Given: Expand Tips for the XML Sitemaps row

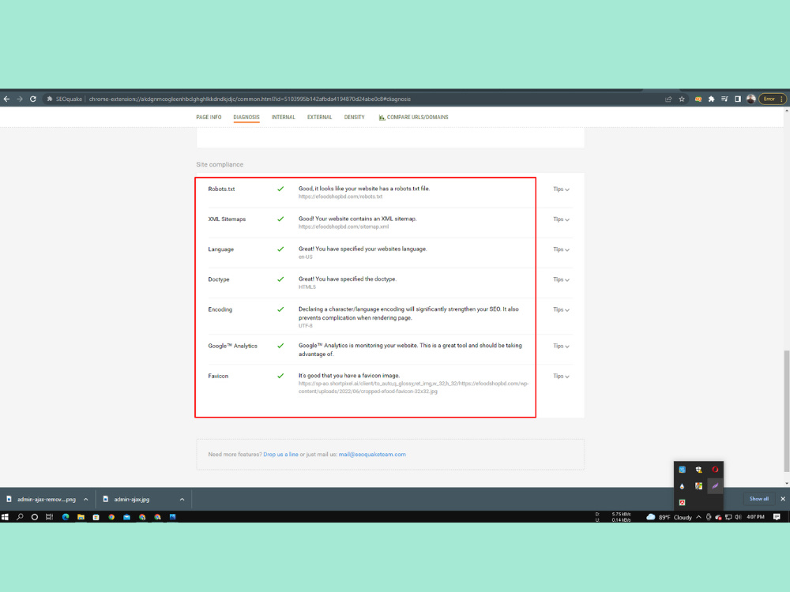Looking at the screenshot, I should click(x=561, y=219).
